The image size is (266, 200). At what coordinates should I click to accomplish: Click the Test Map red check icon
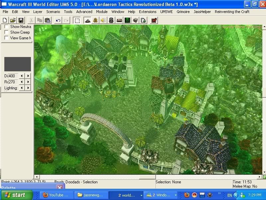[154, 20]
